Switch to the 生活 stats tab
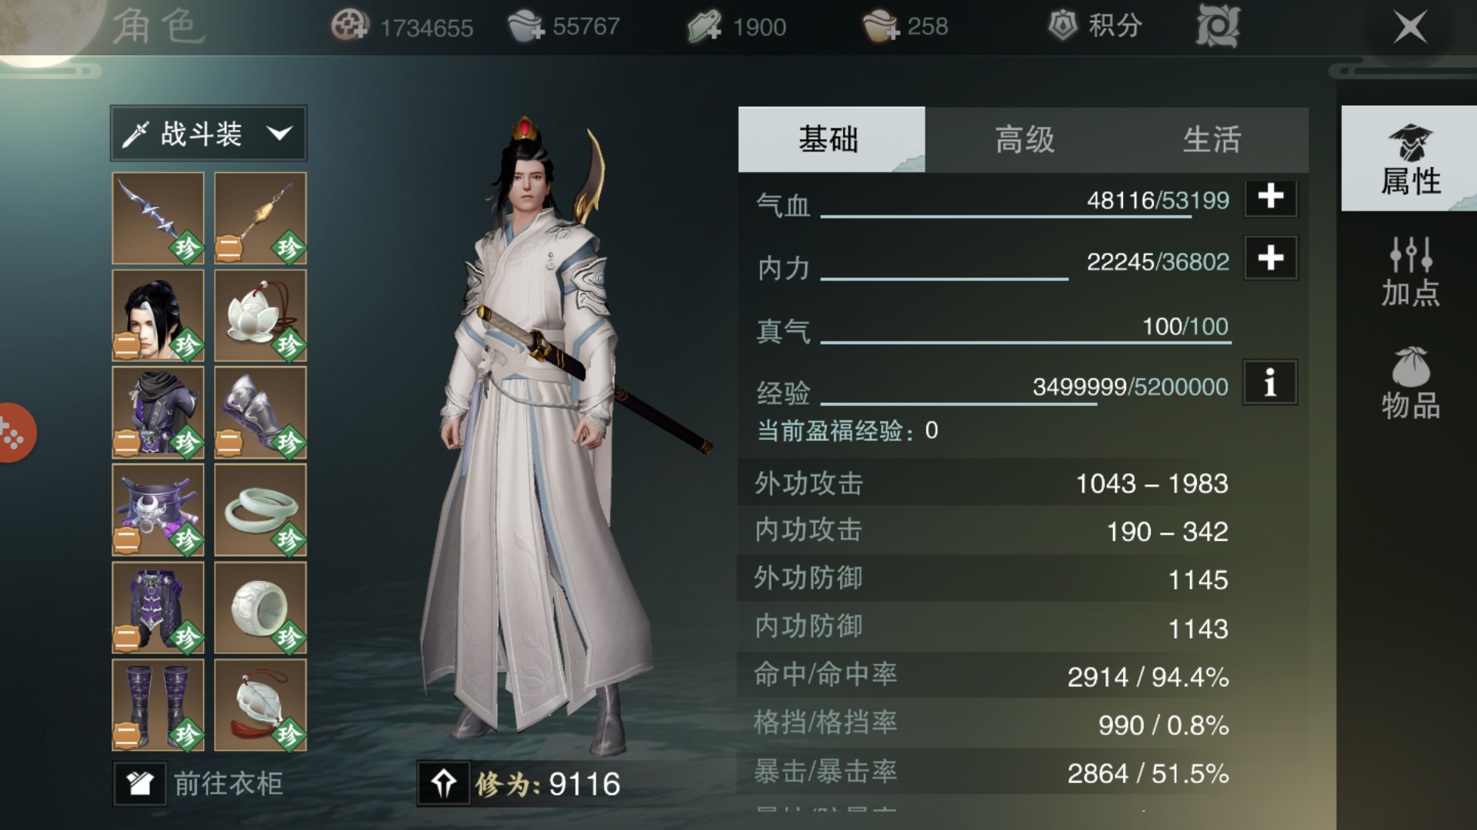Screen dimensions: 1477x830 pyautogui.click(x=1212, y=140)
